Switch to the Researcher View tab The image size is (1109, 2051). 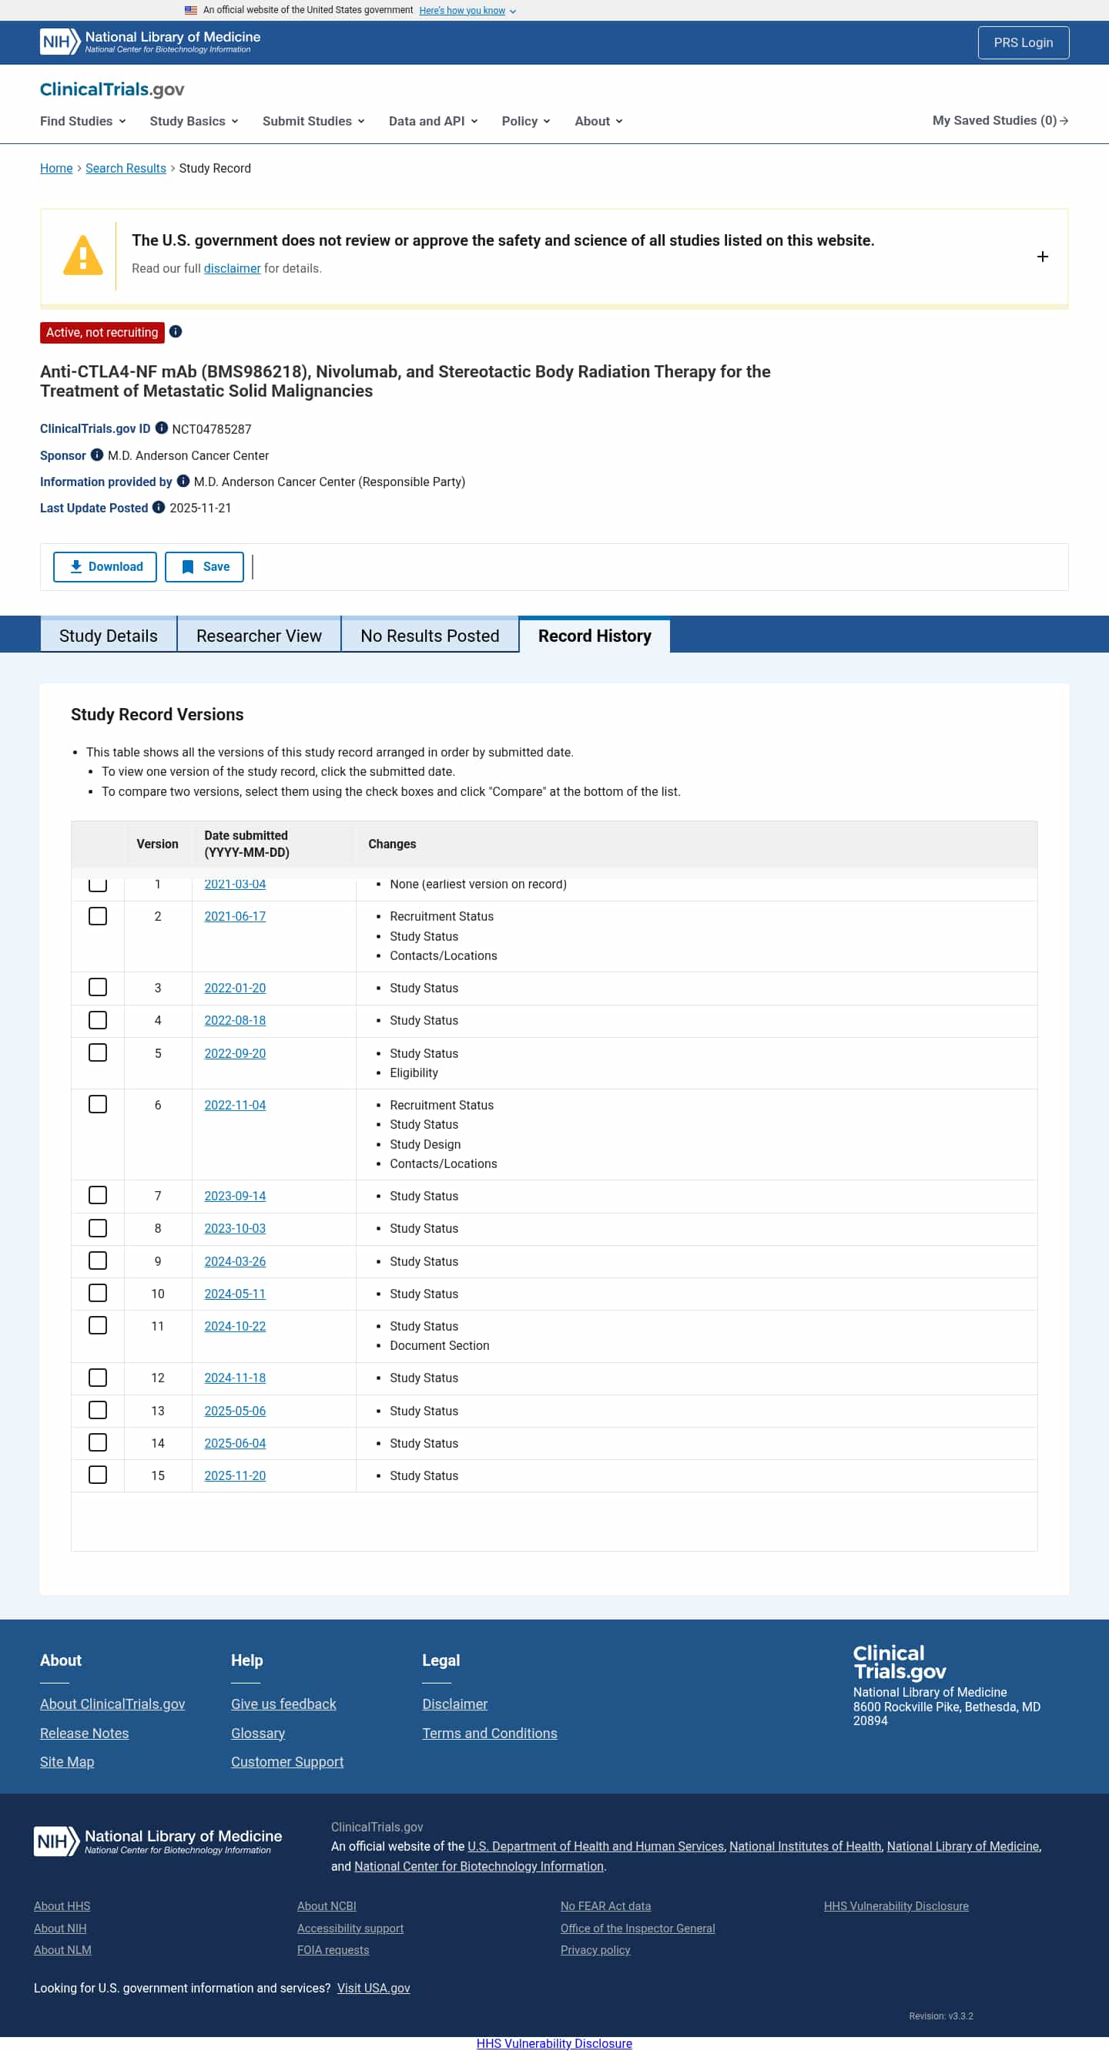click(259, 636)
